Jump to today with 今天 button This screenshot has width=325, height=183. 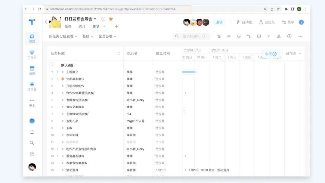coord(271,54)
